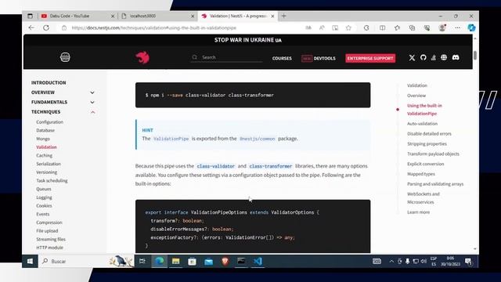Switch to Dabu Code YouTube tab

click(77, 16)
